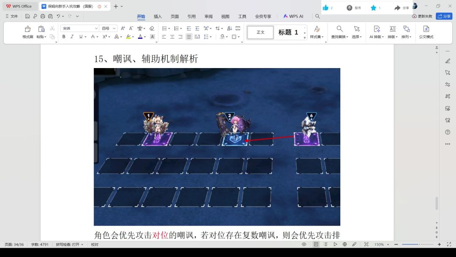Click the blue 分享 share button
Screen dimensions: 456x257
[444, 16]
